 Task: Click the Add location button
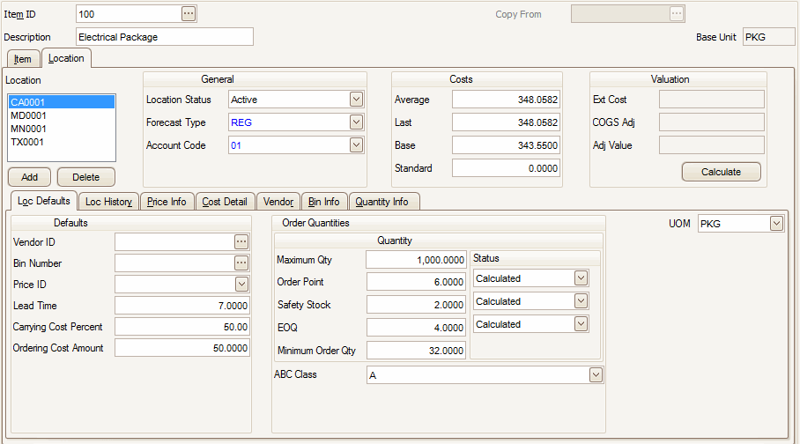tap(29, 177)
